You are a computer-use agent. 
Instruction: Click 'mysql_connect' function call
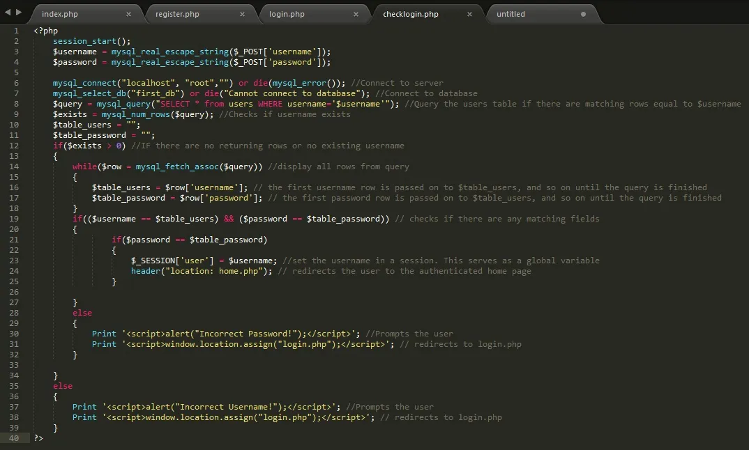[x=84, y=83]
